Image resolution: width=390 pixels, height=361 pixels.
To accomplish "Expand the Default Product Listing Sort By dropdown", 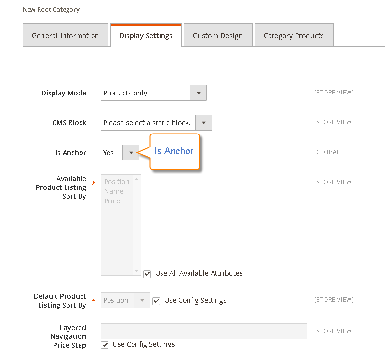I will pyautogui.click(x=142, y=300).
